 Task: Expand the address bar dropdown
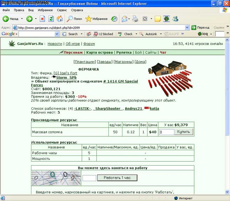[187, 27]
